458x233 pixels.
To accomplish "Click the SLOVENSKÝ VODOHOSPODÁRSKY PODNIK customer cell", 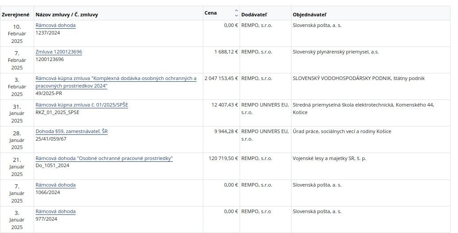I will (358, 79).
